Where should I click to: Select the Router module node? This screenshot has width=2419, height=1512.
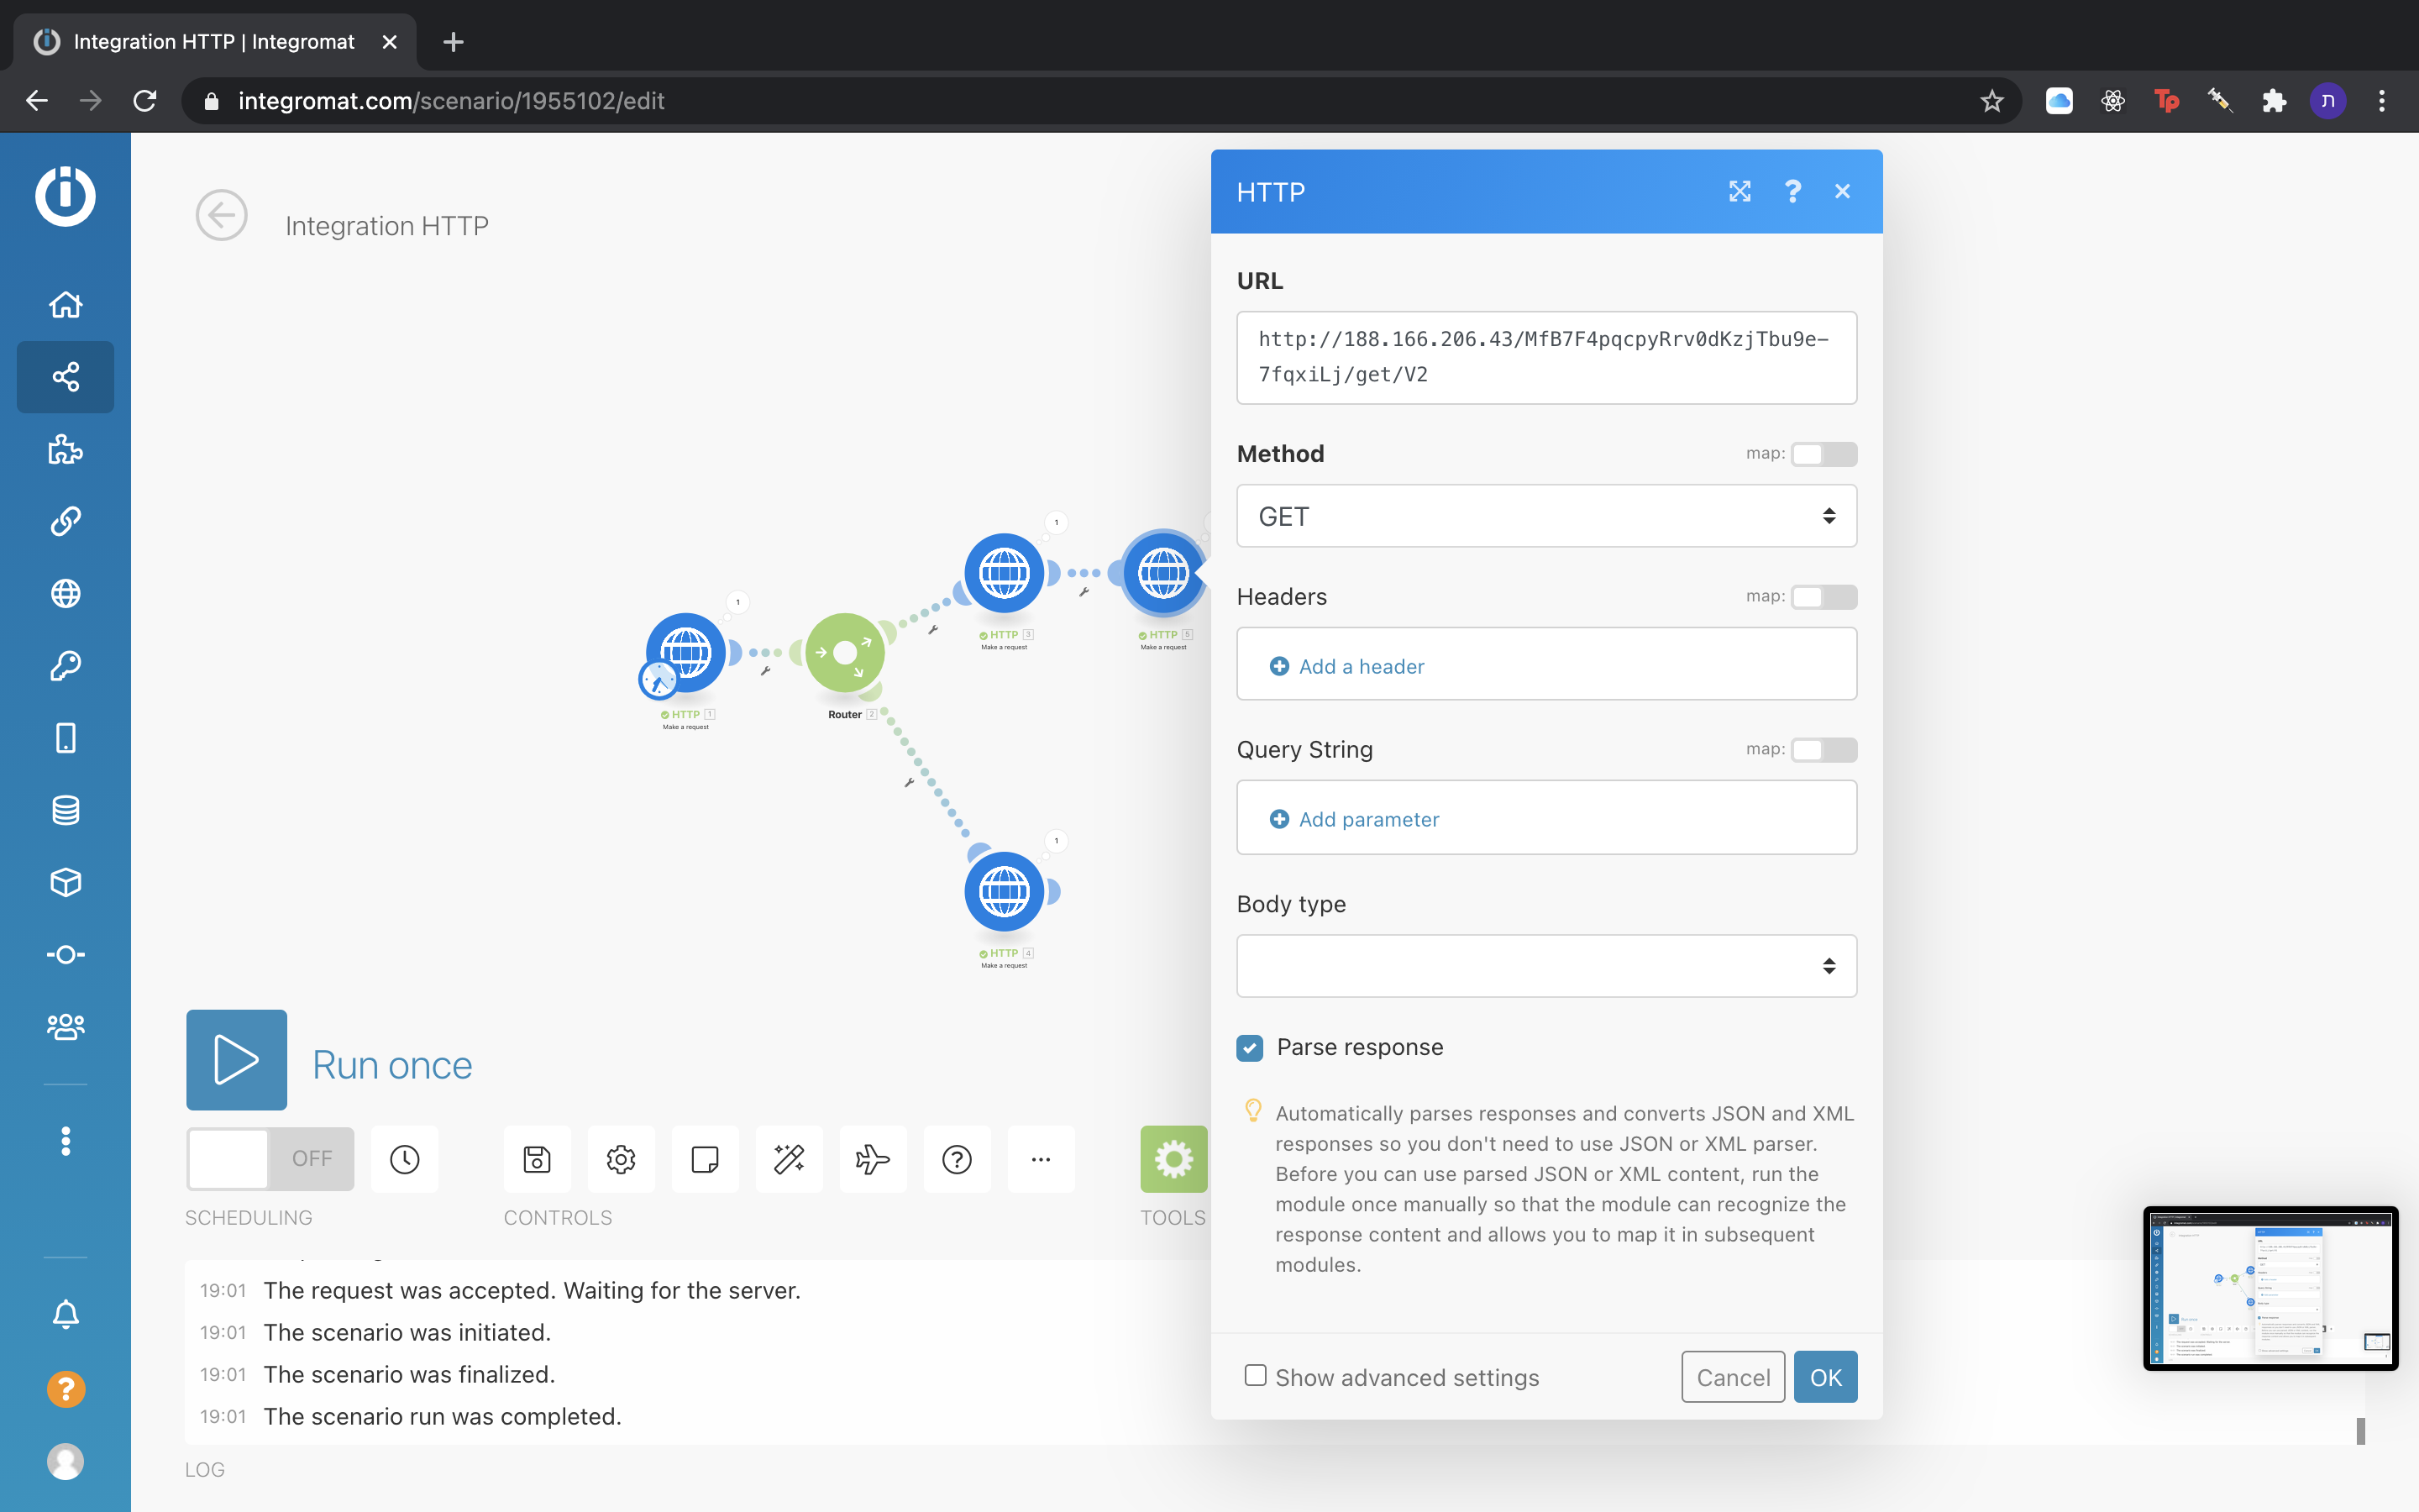[x=845, y=653]
